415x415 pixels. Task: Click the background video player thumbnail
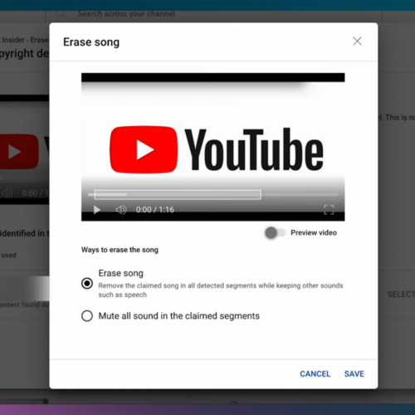pyautogui.click(x=24, y=149)
